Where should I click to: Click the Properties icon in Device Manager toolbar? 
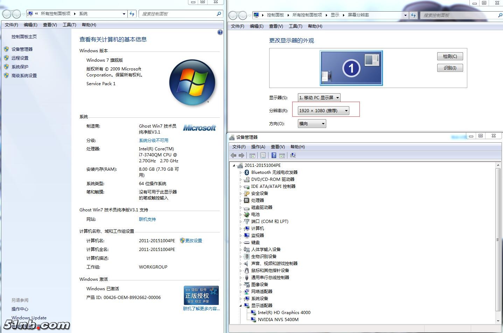coord(263,155)
